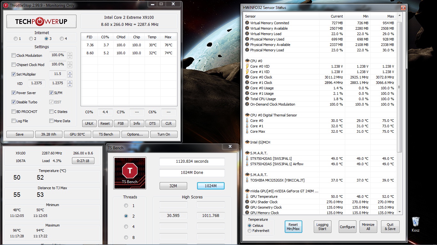Start the 1024M benchmark
Screen dimensions: 437x245
pyautogui.click(x=211, y=186)
